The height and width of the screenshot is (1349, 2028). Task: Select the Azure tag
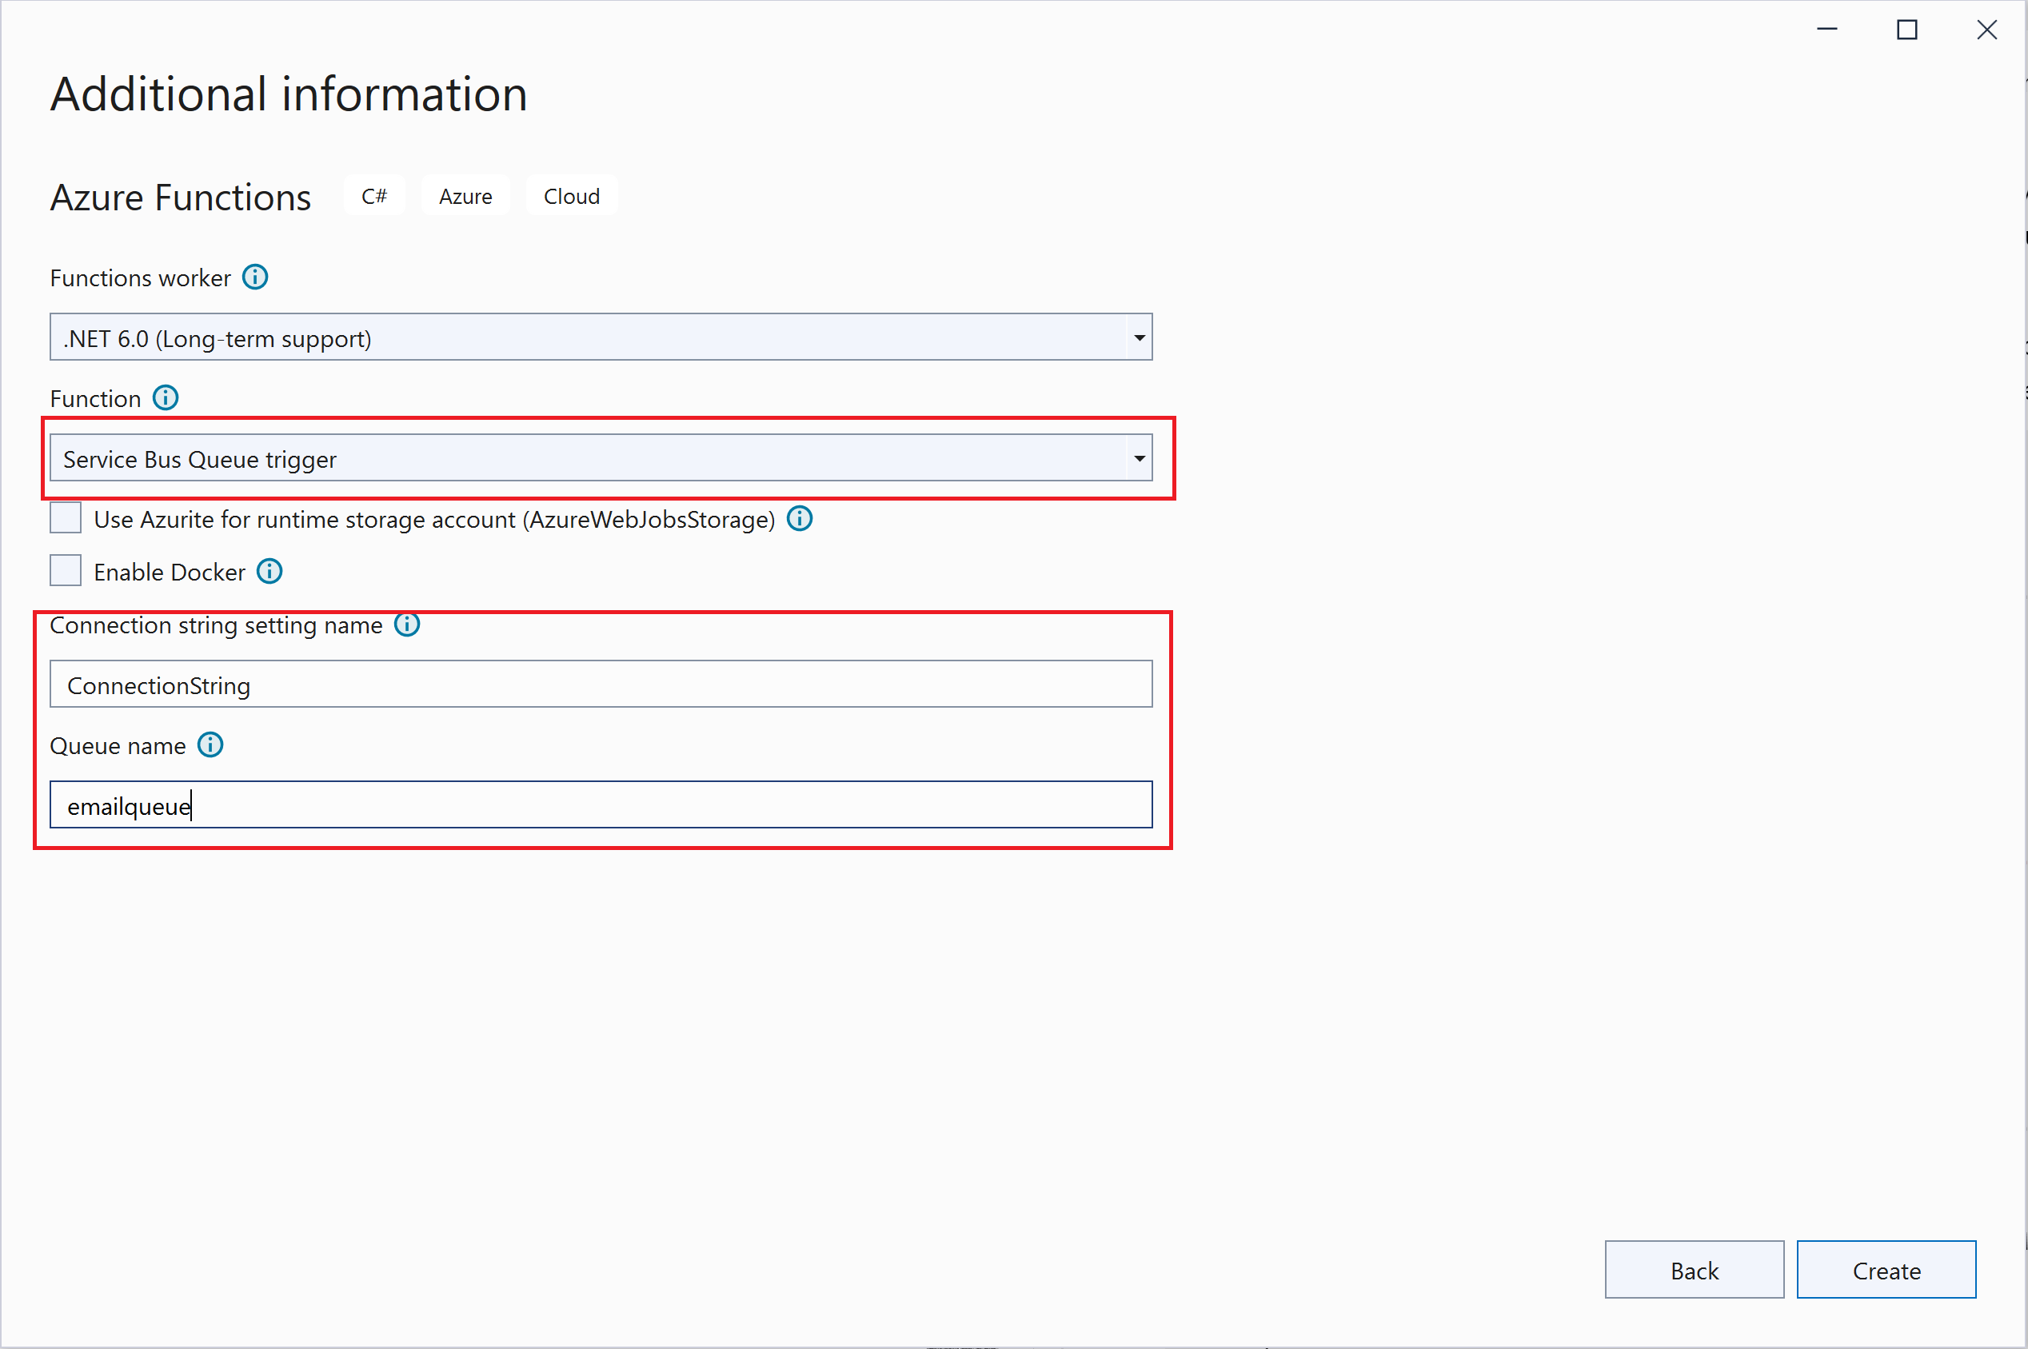(x=465, y=195)
